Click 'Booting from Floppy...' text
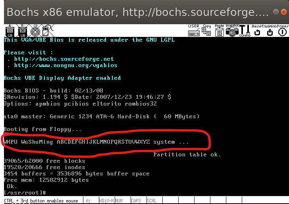Viewport: 289px width, 204px height. tap(42, 129)
